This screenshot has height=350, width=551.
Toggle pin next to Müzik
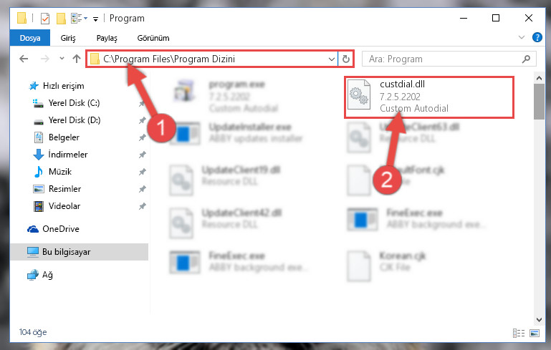[142, 172]
